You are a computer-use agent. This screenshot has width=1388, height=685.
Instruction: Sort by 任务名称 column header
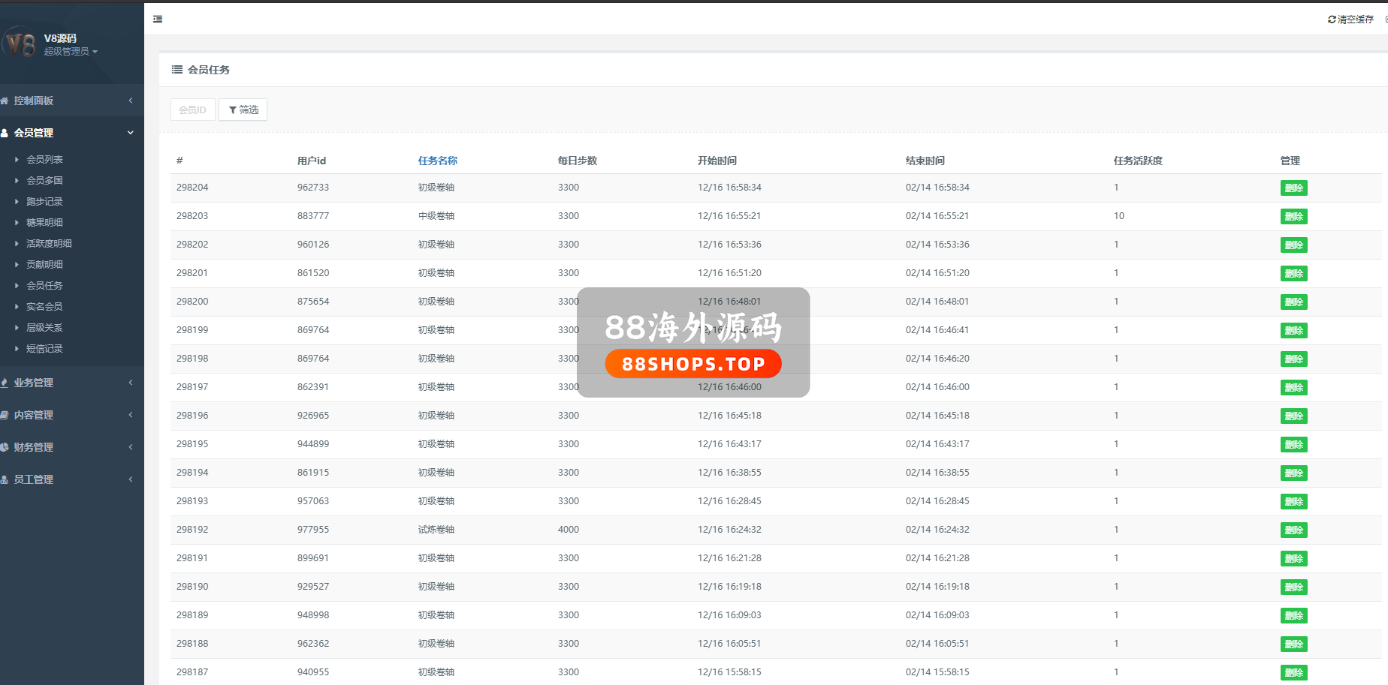[x=437, y=161]
